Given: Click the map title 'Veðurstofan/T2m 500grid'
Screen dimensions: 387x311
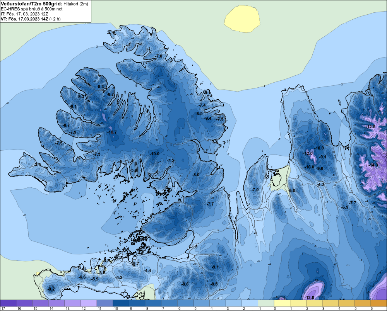Looking at the screenshot, I should coord(31,4).
